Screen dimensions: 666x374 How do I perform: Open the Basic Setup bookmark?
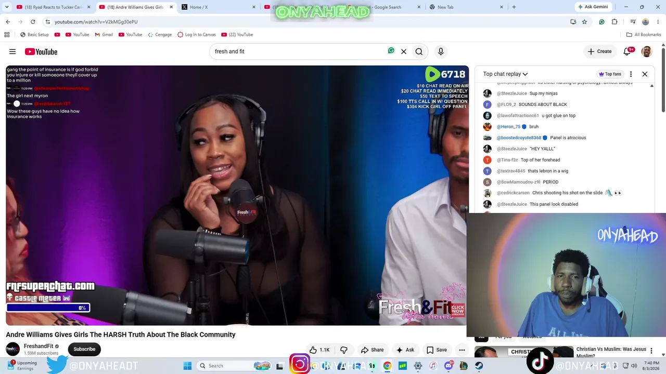[x=34, y=35]
